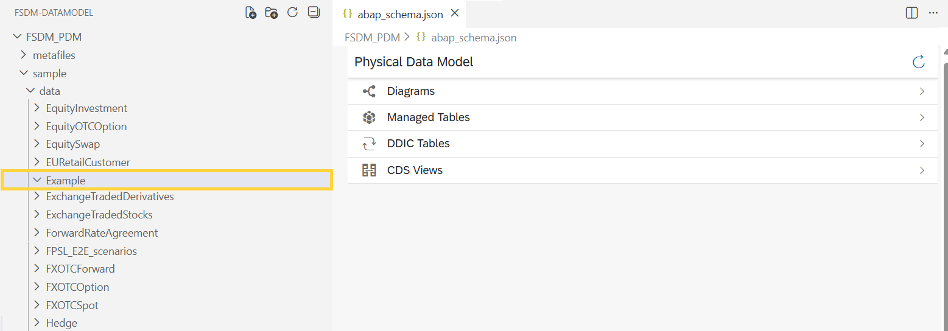Image resolution: width=948 pixels, height=331 pixels.
Task: Collapse all folders in explorer
Action: click(x=314, y=12)
